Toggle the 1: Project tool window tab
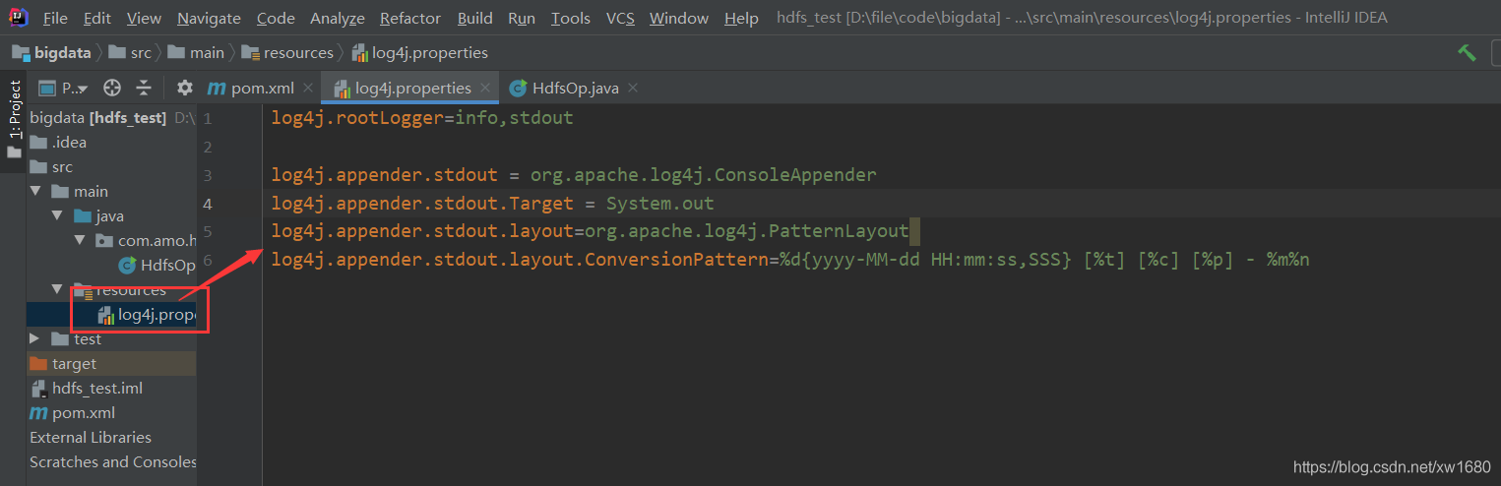This screenshot has width=1501, height=486. (15, 108)
